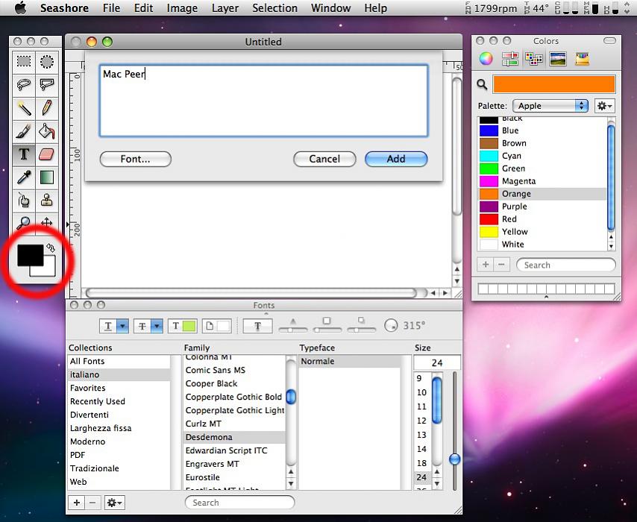Open the color wheel picker tab
The height and width of the screenshot is (522, 637).
pyautogui.click(x=486, y=59)
